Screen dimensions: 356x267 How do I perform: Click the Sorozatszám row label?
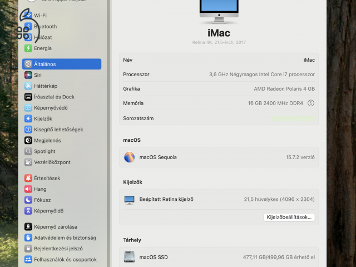coord(139,118)
